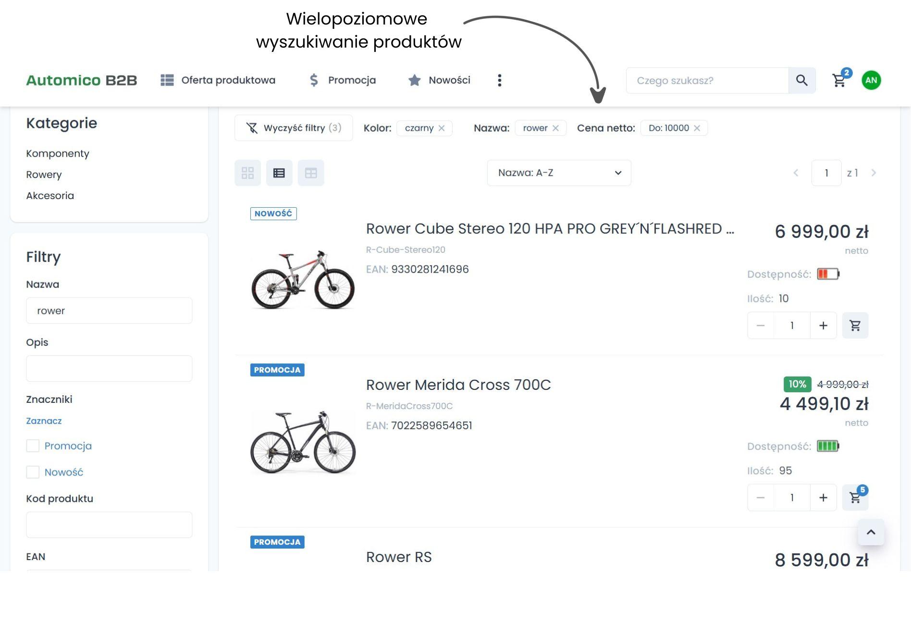The width and height of the screenshot is (911, 625).
Task: Open Oferta produktowa menu
Action: (218, 80)
